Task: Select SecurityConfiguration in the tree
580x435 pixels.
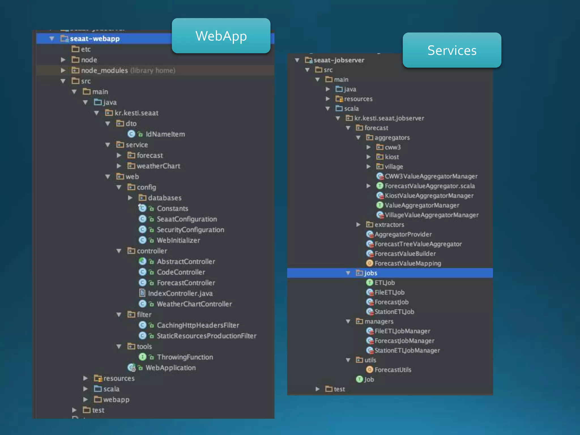Action: [x=190, y=230]
